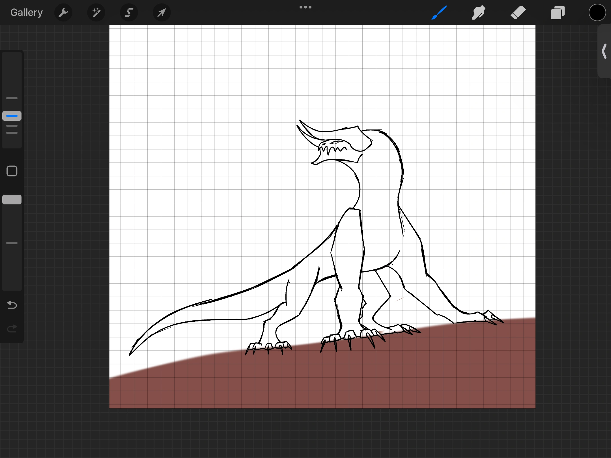Tap the lowest brush size preset notch
Image resolution: width=611 pixels, height=458 pixels.
[x=12, y=133]
